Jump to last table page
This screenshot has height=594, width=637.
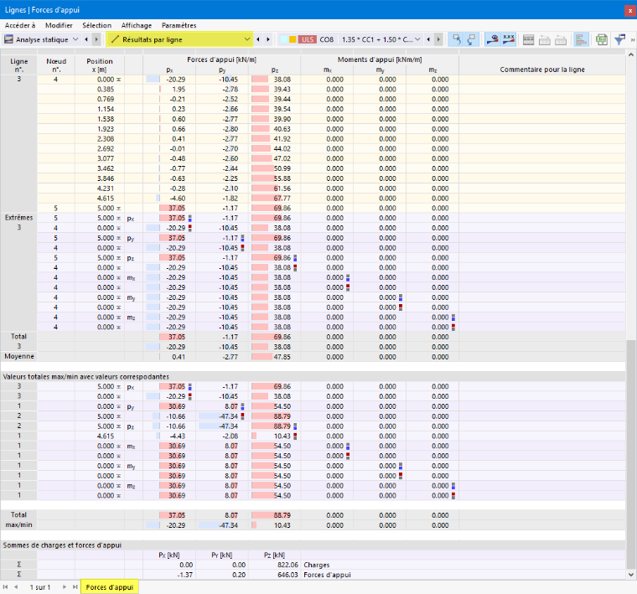(75, 587)
